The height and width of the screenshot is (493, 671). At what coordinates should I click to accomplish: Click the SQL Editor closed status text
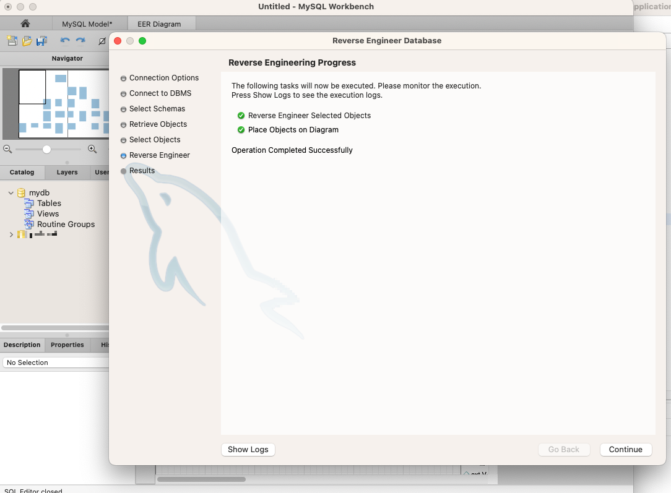(x=33, y=491)
